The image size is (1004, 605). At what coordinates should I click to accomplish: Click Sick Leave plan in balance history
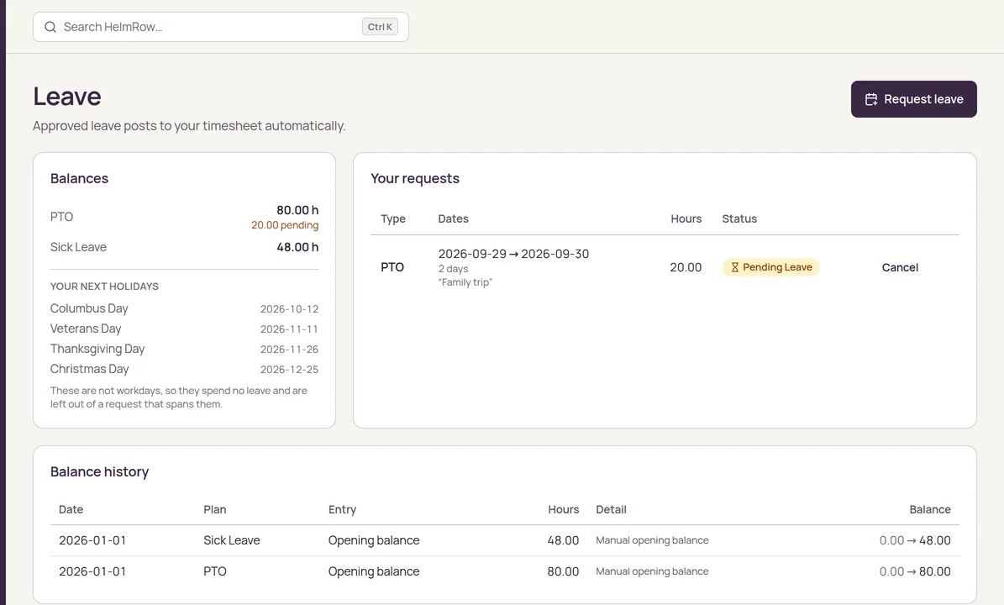232,540
